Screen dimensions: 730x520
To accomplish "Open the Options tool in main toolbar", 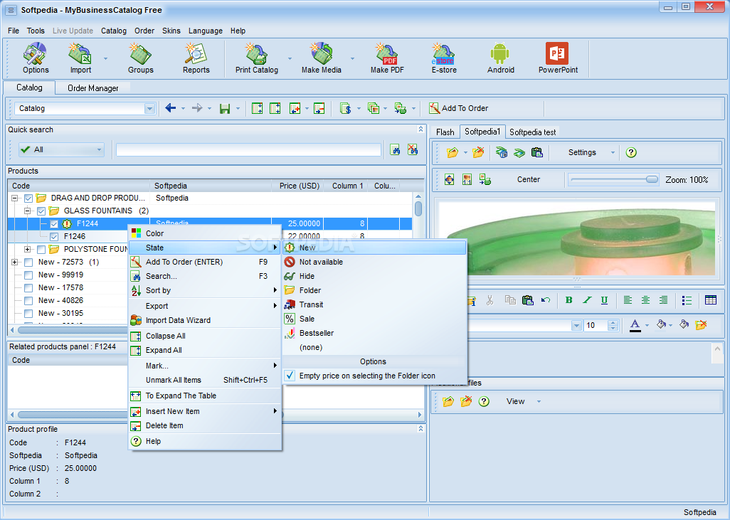I will click(36, 58).
